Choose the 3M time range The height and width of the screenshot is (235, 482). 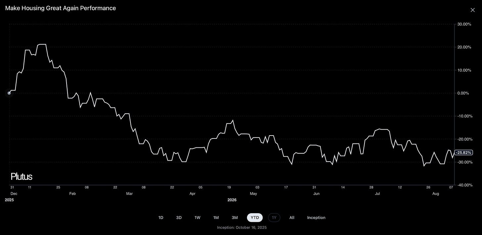[235, 217]
